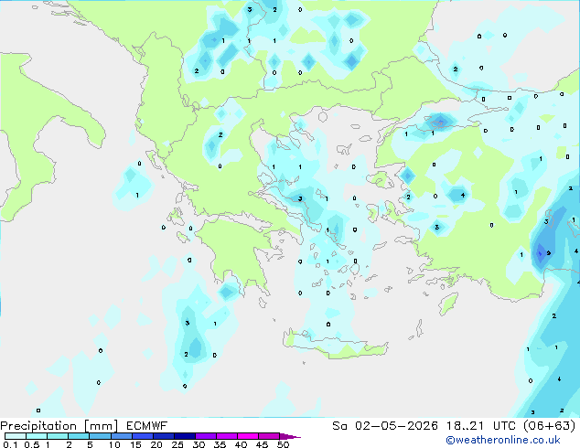580x448 pixels.
Task: Select the legend swatch between 0.1 and 0.5
Action: coord(16,436)
